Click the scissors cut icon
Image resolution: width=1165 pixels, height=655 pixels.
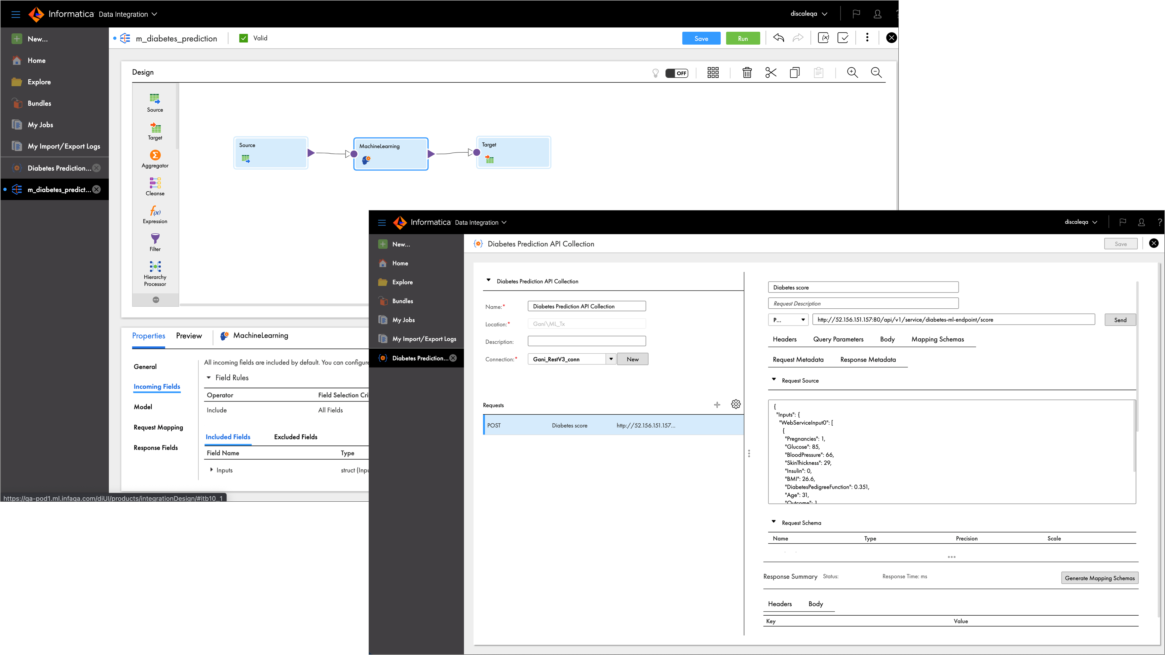[770, 73]
